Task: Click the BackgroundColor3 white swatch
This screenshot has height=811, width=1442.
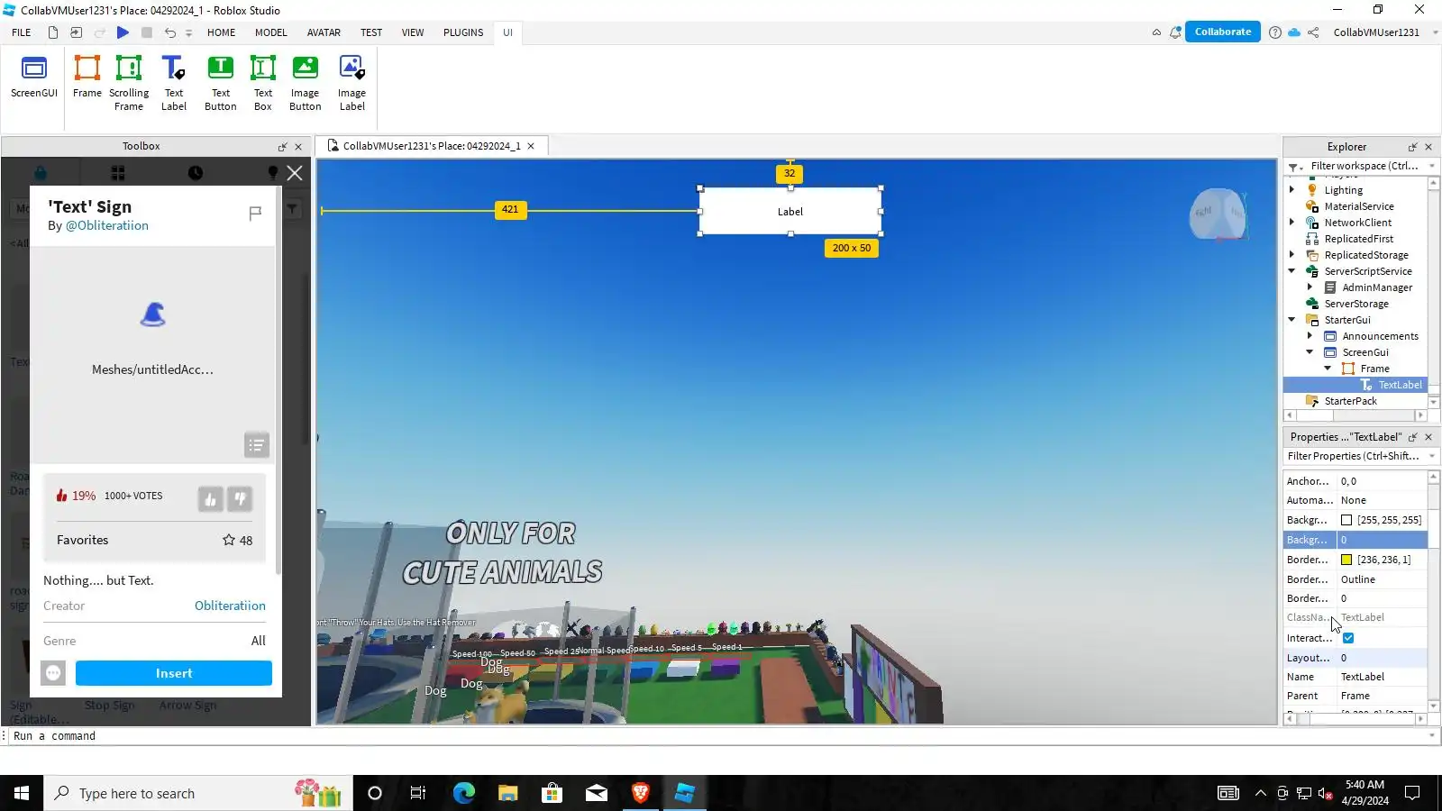Action: click(x=1346, y=520)
